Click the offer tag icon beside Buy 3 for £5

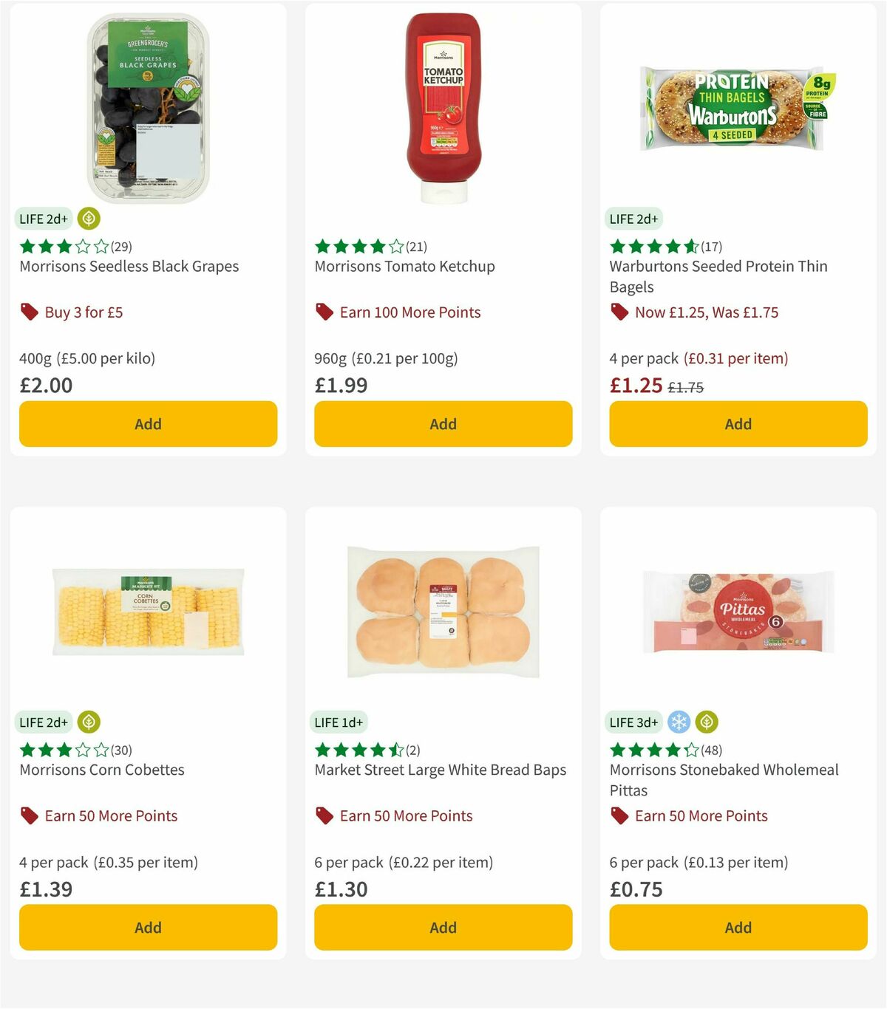click(x=30, y=312)
